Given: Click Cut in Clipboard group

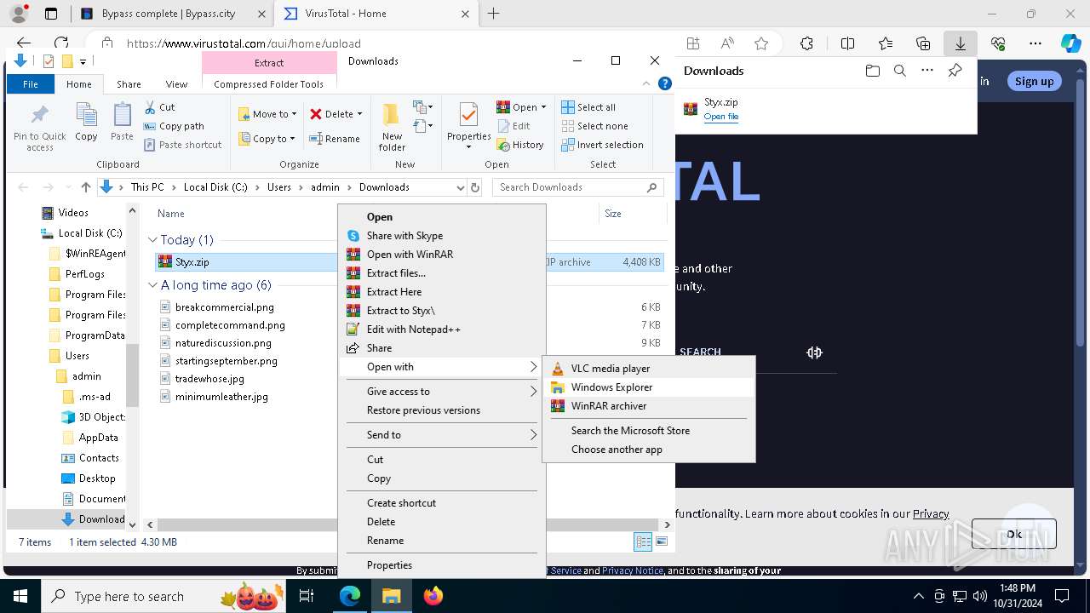Looking at the screenshot, I should (160, 107).
